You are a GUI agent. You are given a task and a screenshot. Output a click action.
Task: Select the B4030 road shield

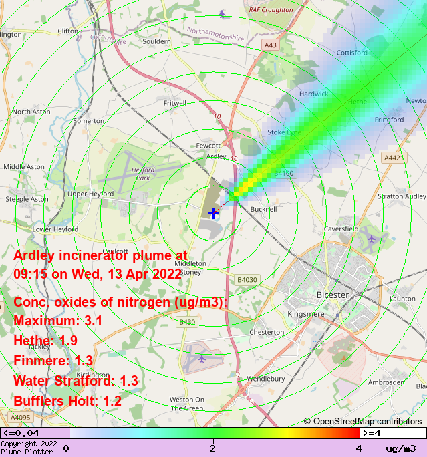pyautogui.click(x=247, y=280)
